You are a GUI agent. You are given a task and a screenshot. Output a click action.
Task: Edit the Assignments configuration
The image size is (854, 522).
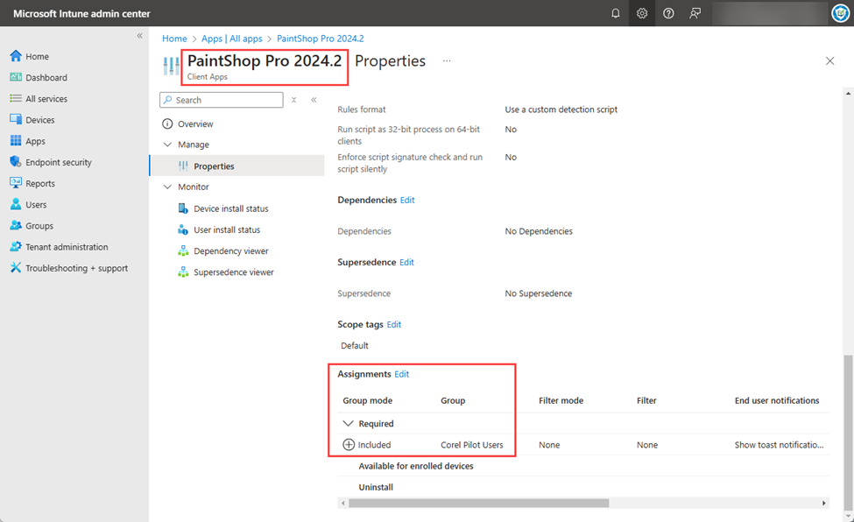coord(401,373)
